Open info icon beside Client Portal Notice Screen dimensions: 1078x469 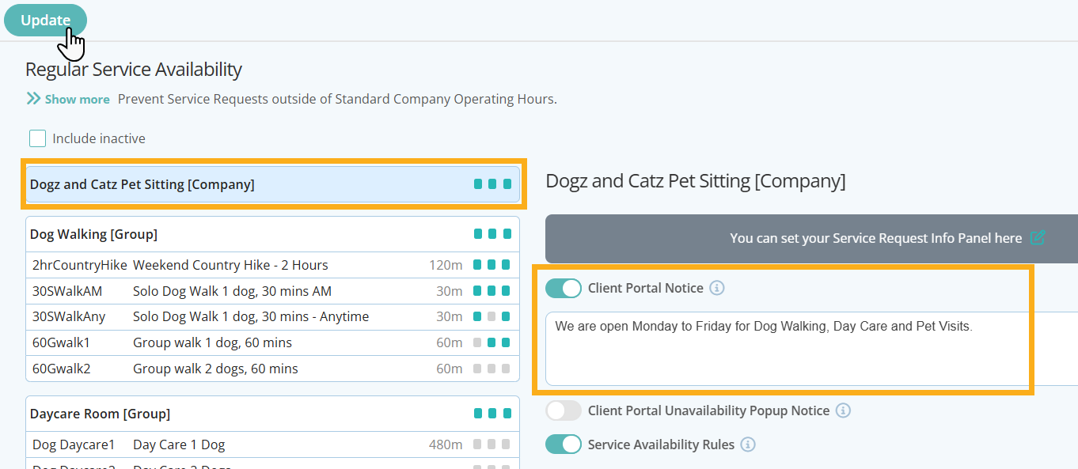click(716, 288)
